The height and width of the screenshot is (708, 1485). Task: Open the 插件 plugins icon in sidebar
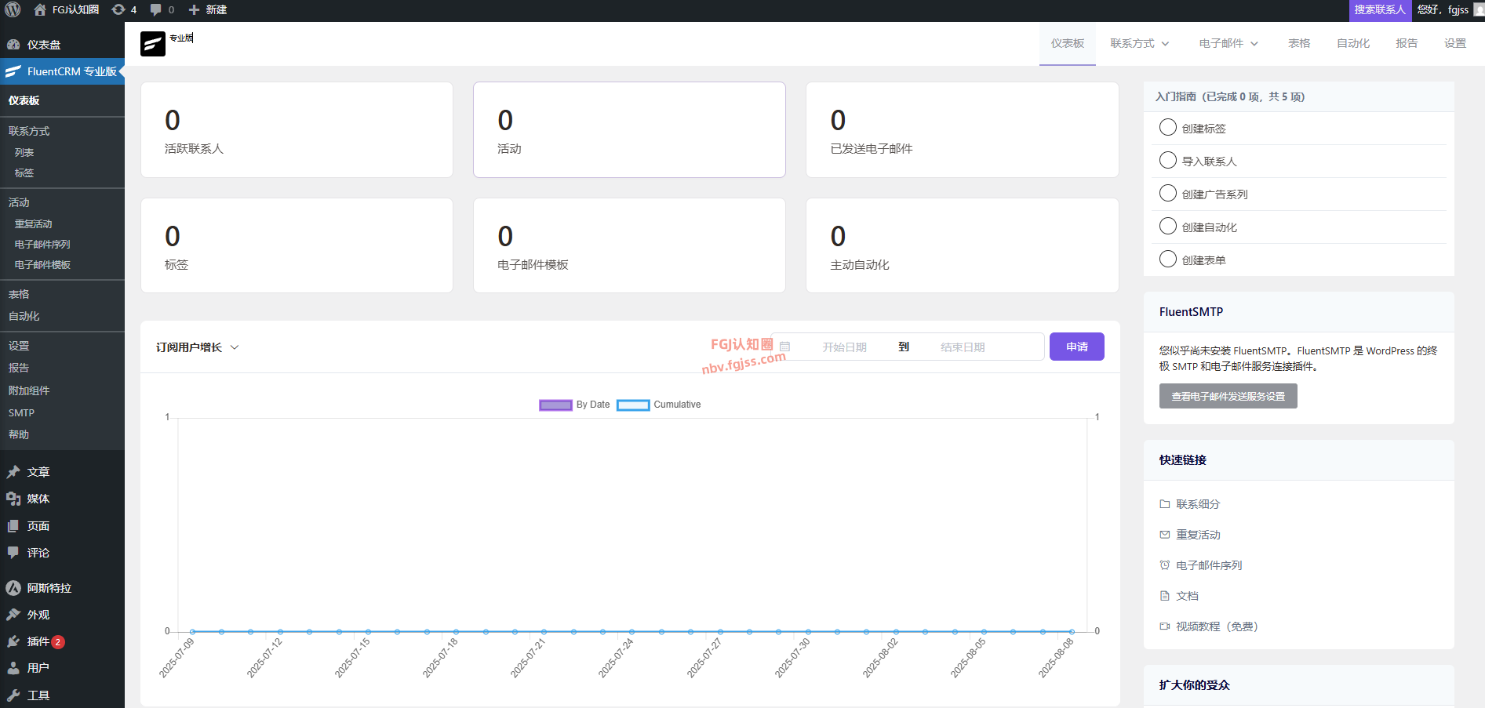pyautogui.click(x=13, y=641)
